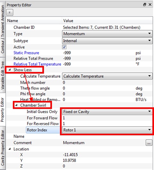Collapse the Chamber Swirl group

(16, 105)
